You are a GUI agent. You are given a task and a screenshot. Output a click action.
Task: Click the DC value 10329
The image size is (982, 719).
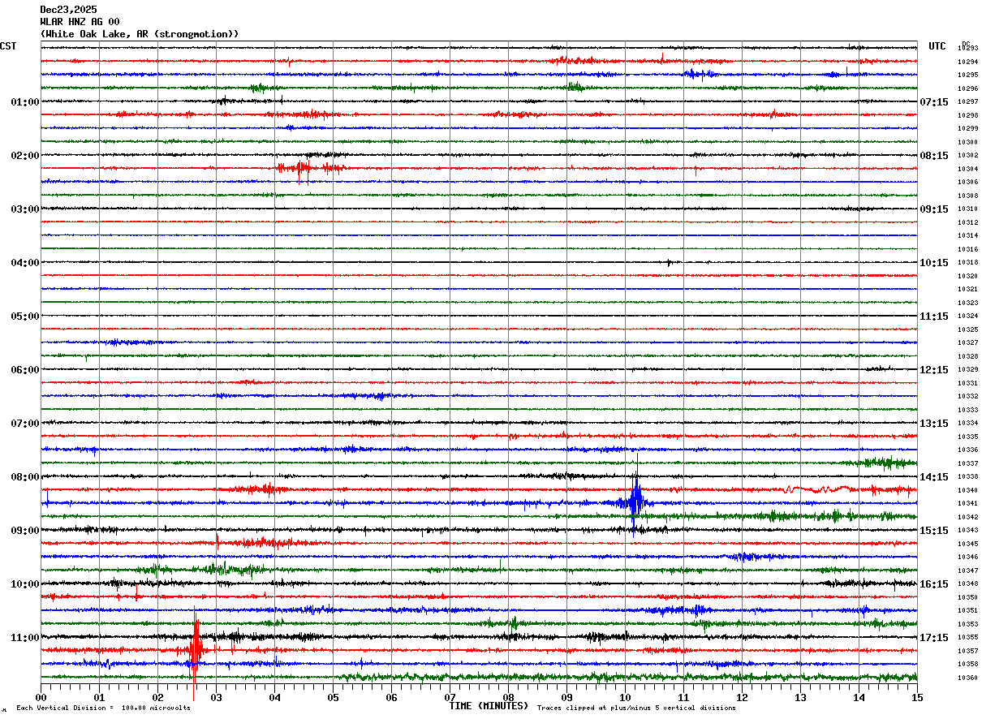[x=967, y=369]
